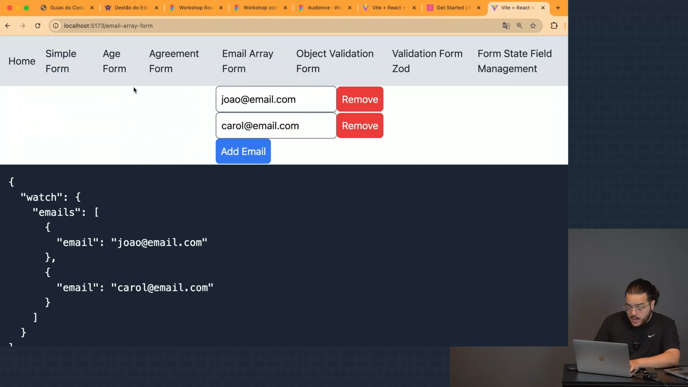Switch to the Guias do Coda tab
The width and height of the screenshot is (688, 387).
click(x=67, y=8)
